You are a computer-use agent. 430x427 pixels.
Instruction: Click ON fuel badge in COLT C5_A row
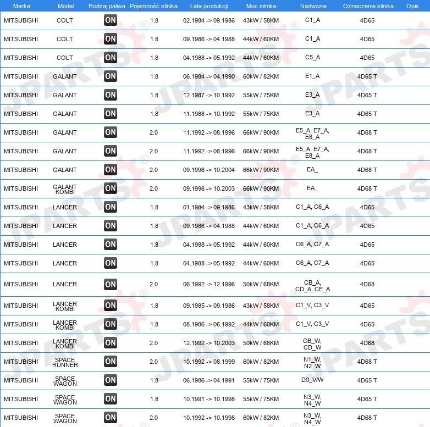pos(111,57)
